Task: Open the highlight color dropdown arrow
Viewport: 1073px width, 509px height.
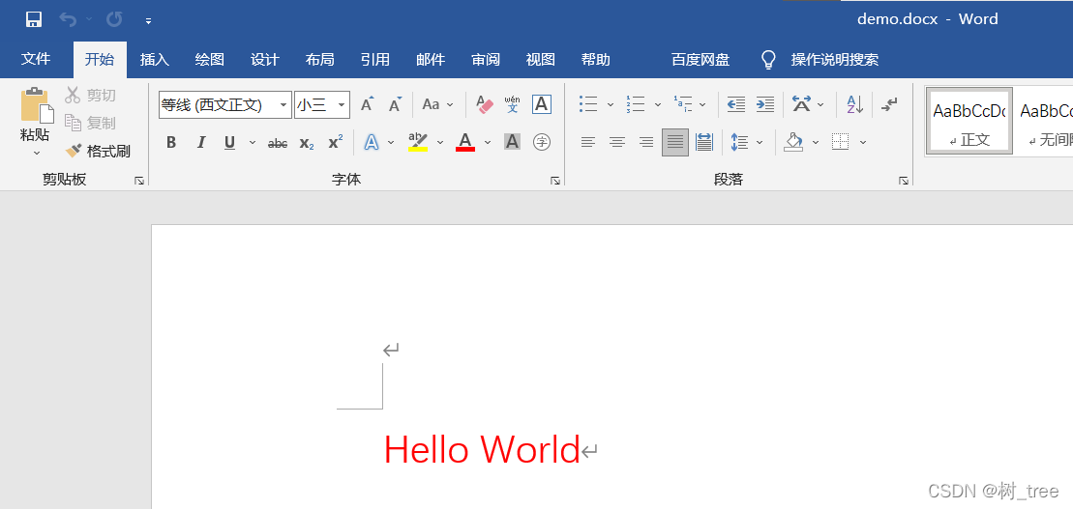Action: pos(440,142)
